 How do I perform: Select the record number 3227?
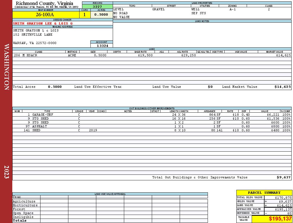click(x=97, y=6)
